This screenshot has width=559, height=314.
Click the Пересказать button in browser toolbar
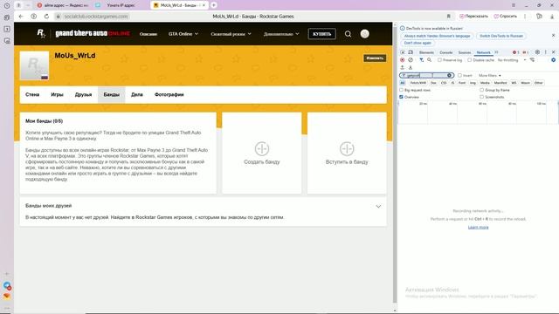[x=473, y=17]
